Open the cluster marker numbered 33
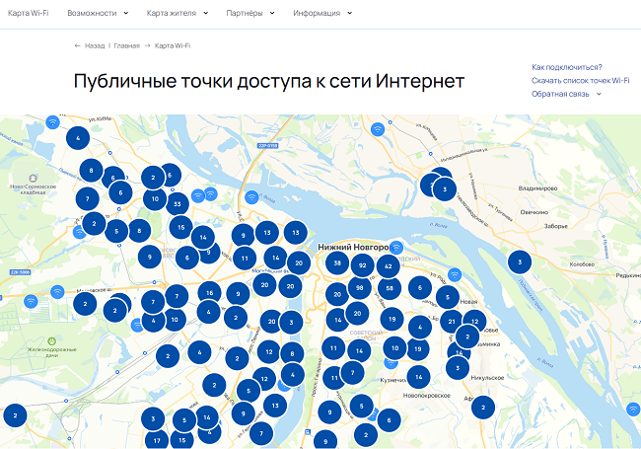 pyautogui.click(x=177, y=204)
